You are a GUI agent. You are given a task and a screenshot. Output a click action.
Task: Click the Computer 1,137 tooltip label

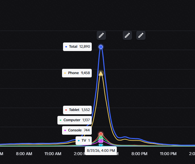pos(75,120)
